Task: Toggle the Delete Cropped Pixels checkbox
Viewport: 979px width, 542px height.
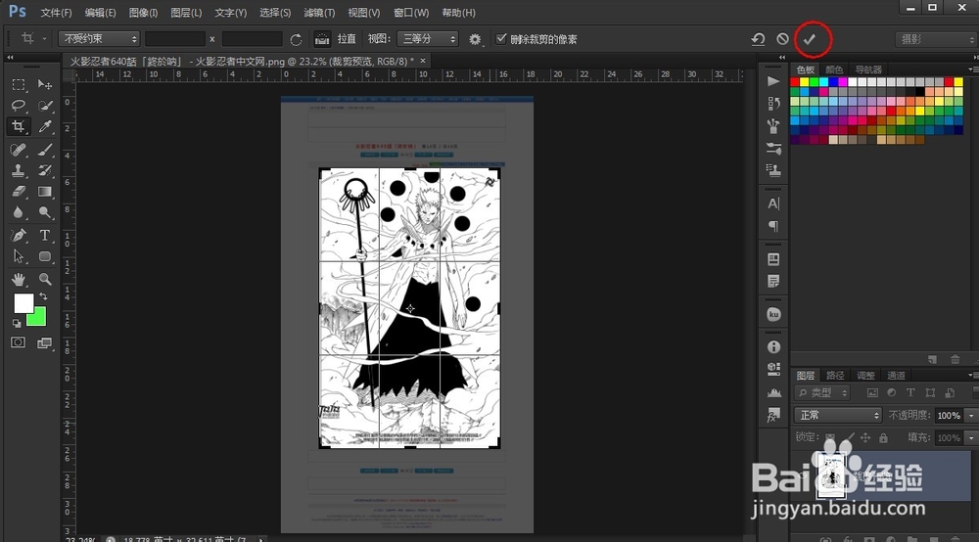Action: click(500, 39)
